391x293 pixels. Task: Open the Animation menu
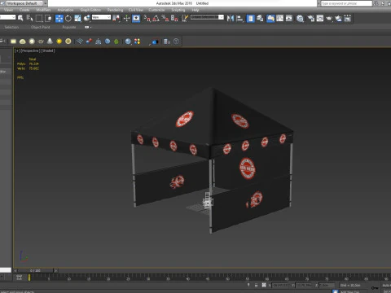tap(65, 10)
